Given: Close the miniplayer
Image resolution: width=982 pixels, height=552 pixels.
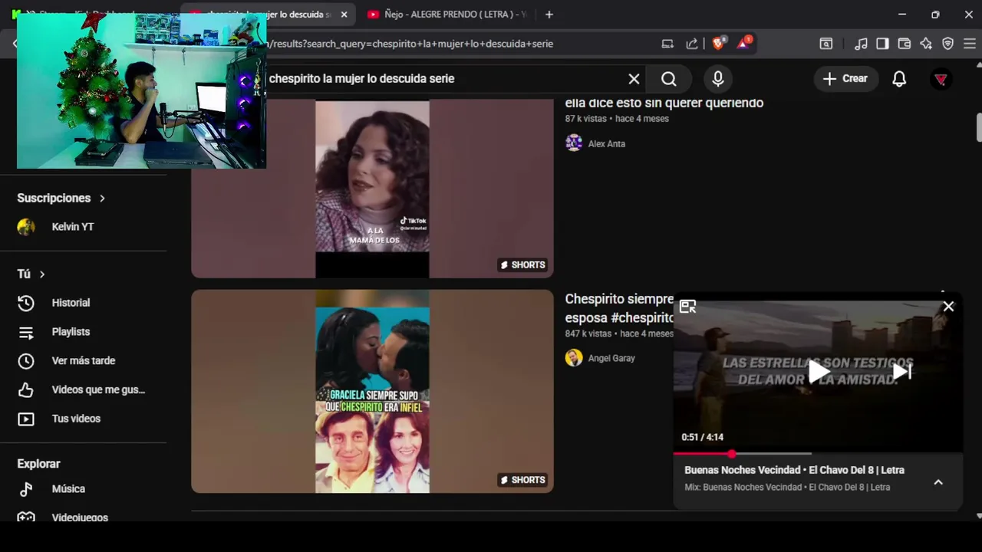Looking at the screenshot, I should (x=948, y=307).
